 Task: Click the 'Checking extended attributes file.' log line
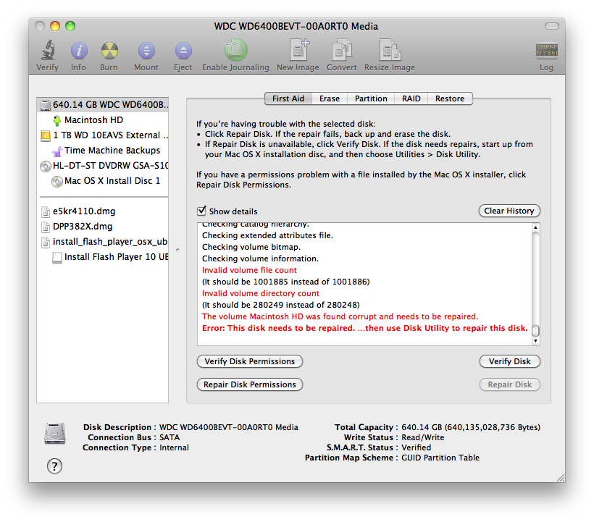tap(267, 235)
